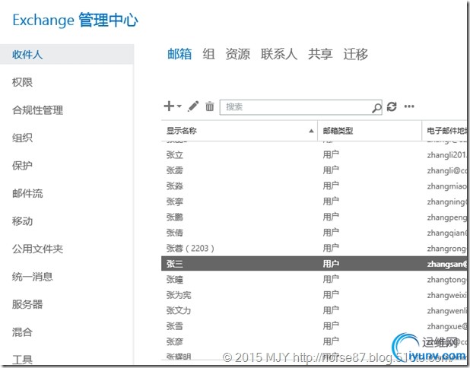The height and width of the screenshot is (368, 470).
Task: Open 合规性管理 in the left navigation
Action: coord(37,110)
